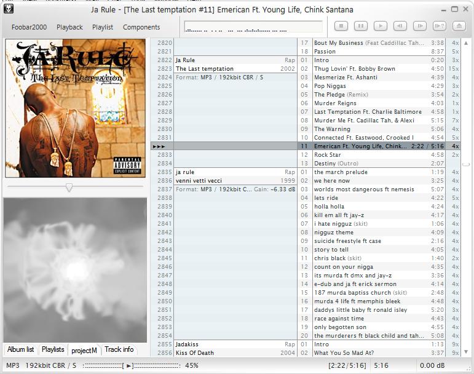The width and height of the screenshot is (474, 374).
Task: Select 'suicide freestyle ft case'
Action: pyautogui.click(x=379, y=241)
